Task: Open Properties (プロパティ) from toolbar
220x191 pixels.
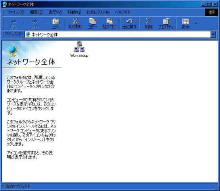Action: point(166,23)
